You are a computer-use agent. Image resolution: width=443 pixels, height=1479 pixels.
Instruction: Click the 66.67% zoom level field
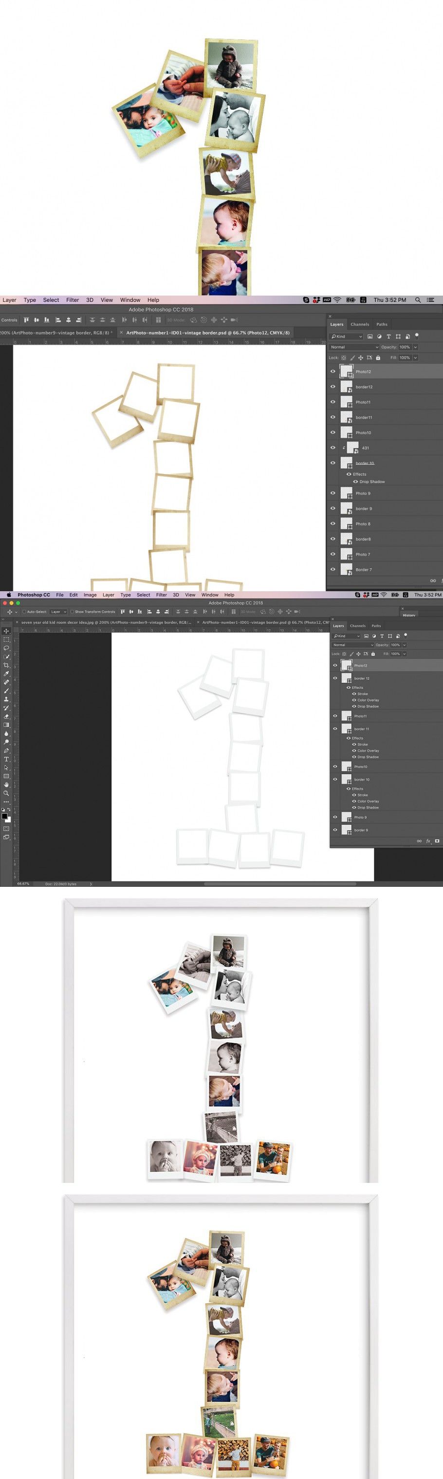click(x=23, y=883)
